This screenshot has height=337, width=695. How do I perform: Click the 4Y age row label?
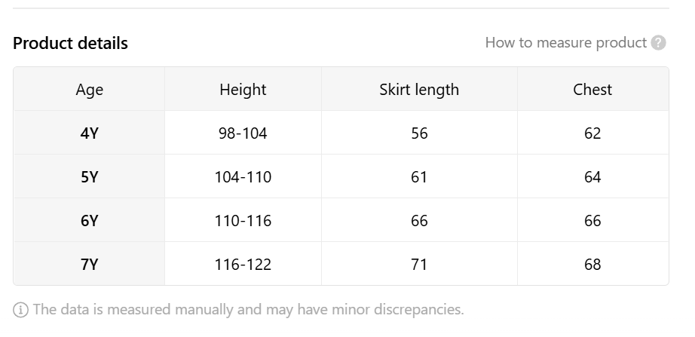point(89,133)
